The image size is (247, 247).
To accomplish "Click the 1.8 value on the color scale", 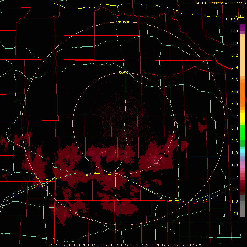I will point(235,153).
